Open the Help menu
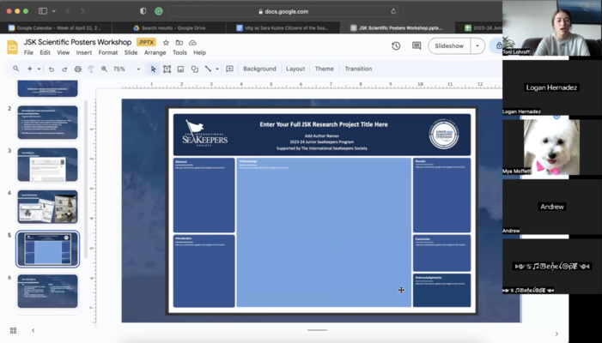 [x=199, y=52]
